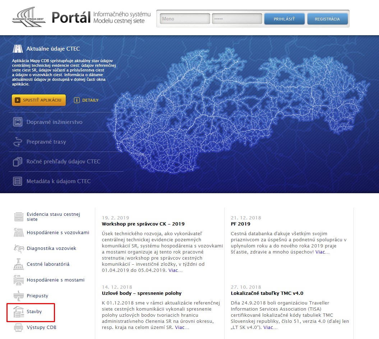The height and width of the screenshot is (339, 379).
Task: Click the Hospodárenie s mostami bridge icon
Action: click(18, 280)
